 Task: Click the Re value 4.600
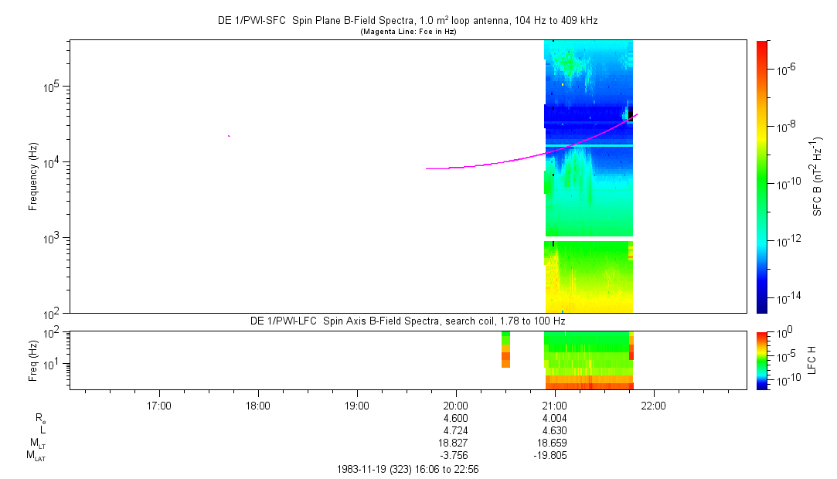[456, 417]
